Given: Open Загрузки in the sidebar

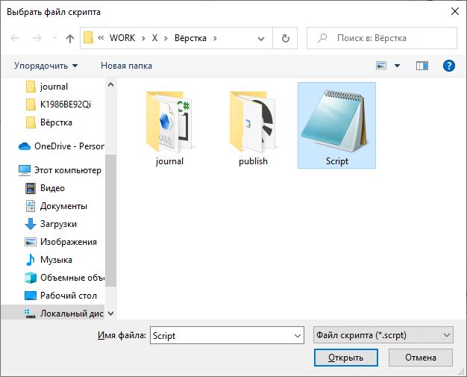Looking at the screenshot, I should [51, 224].
